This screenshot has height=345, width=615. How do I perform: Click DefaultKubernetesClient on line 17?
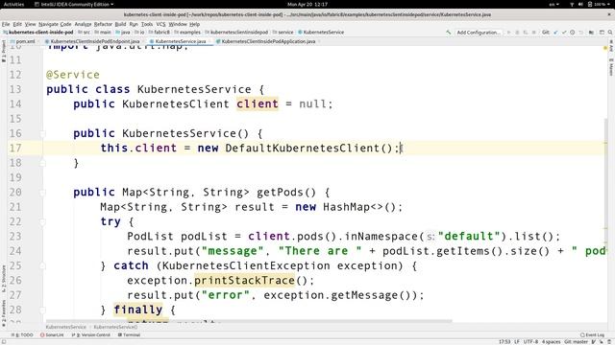tap(303, 149)
